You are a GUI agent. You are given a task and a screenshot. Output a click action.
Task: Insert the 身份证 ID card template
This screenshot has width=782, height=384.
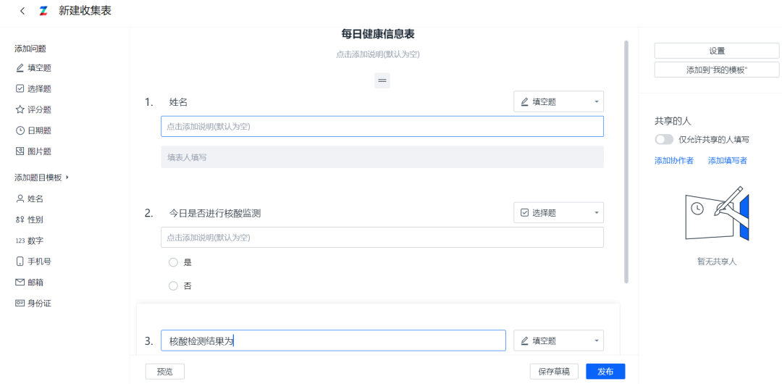tap(33, 303)
